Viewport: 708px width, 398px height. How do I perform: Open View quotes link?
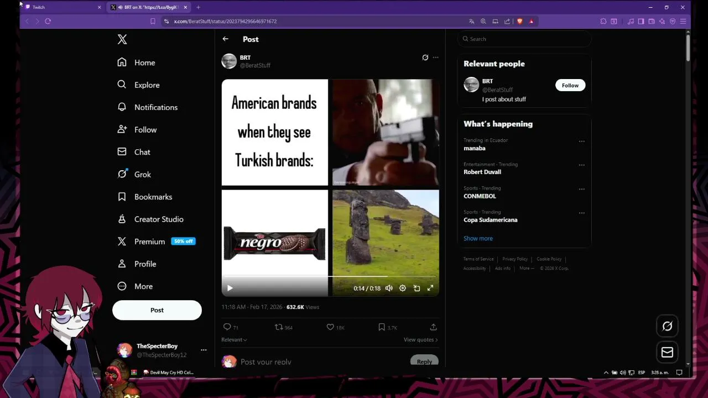pyautogui.click(x=420, y=339)
